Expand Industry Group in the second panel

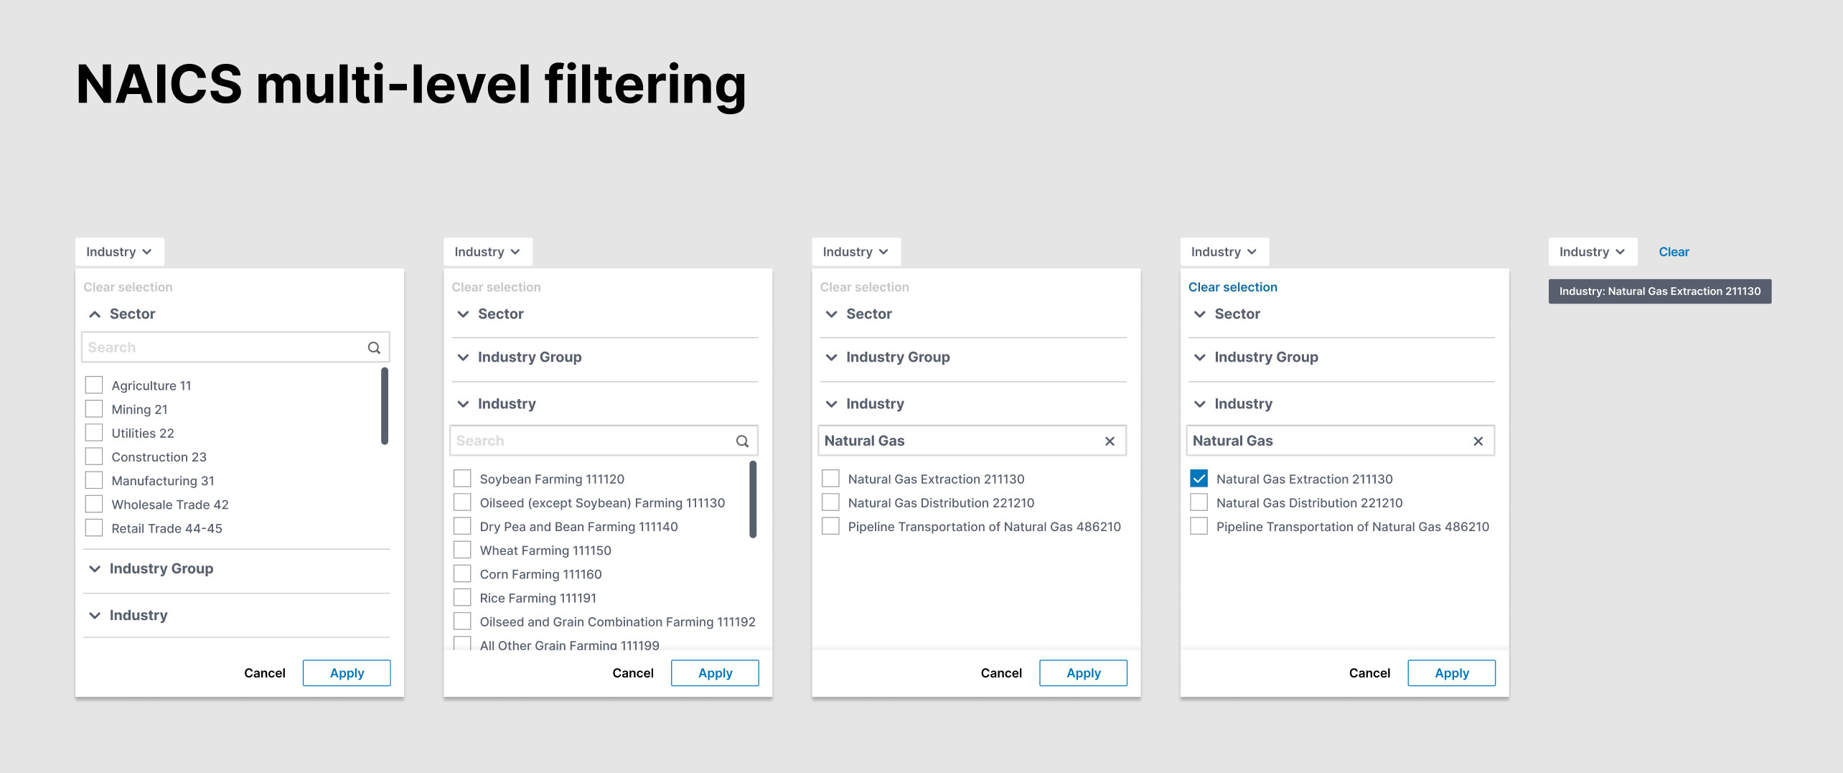pos(463,357)
